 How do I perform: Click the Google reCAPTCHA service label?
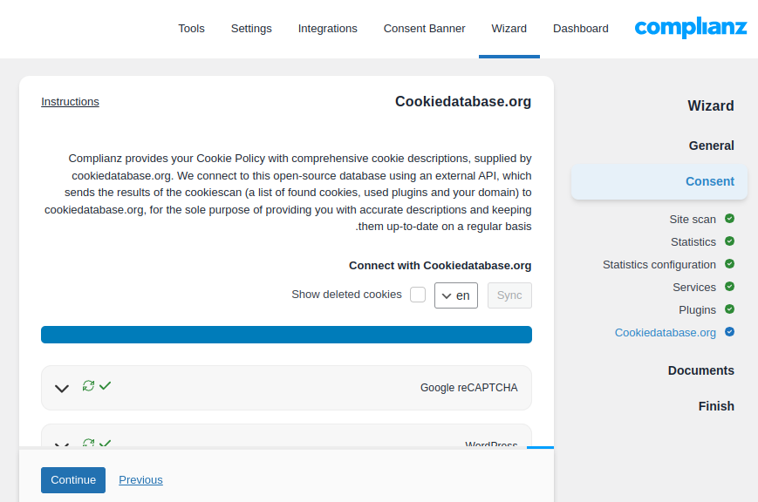pos(469,388)
